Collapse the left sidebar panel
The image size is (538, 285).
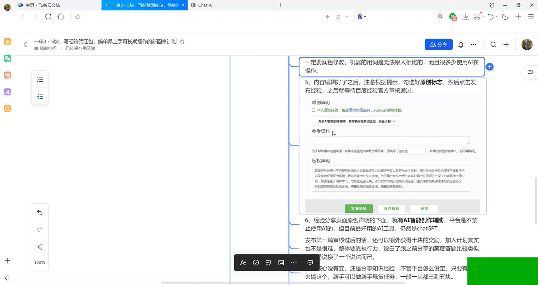[7, 277]
